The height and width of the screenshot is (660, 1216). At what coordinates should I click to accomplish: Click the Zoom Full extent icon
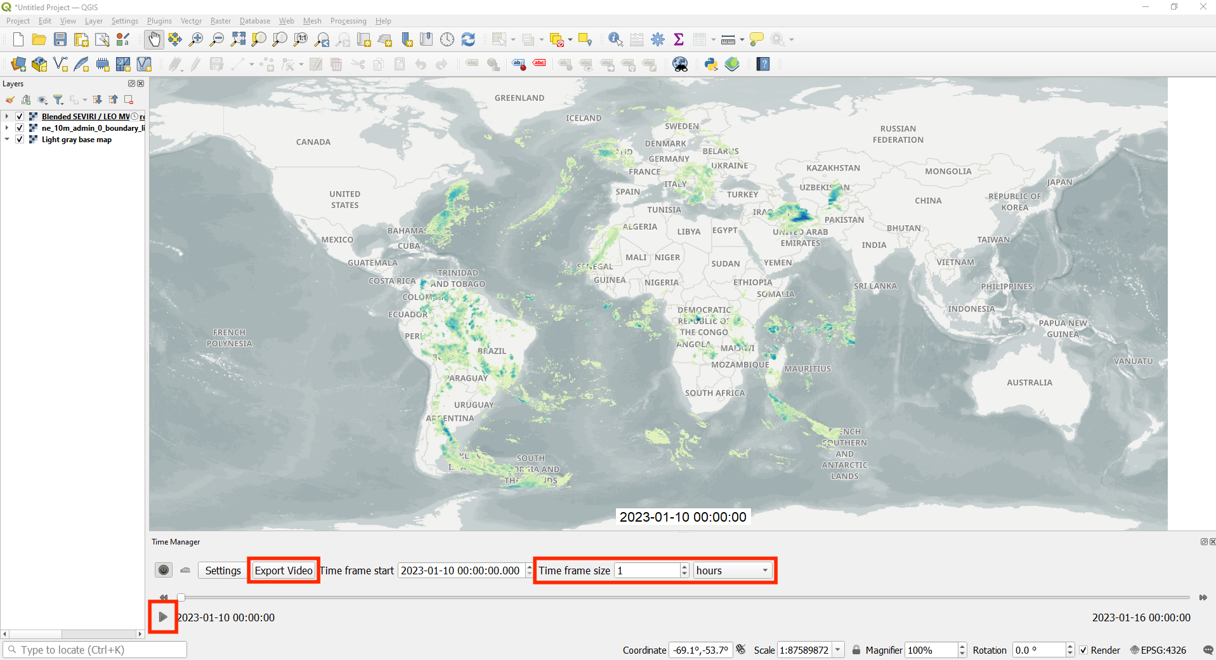pos(238,39)
